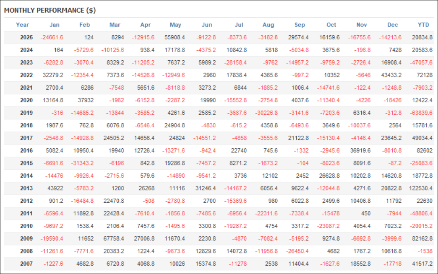
Task: Click the 2020 year row label
Action: pos(26,100)
